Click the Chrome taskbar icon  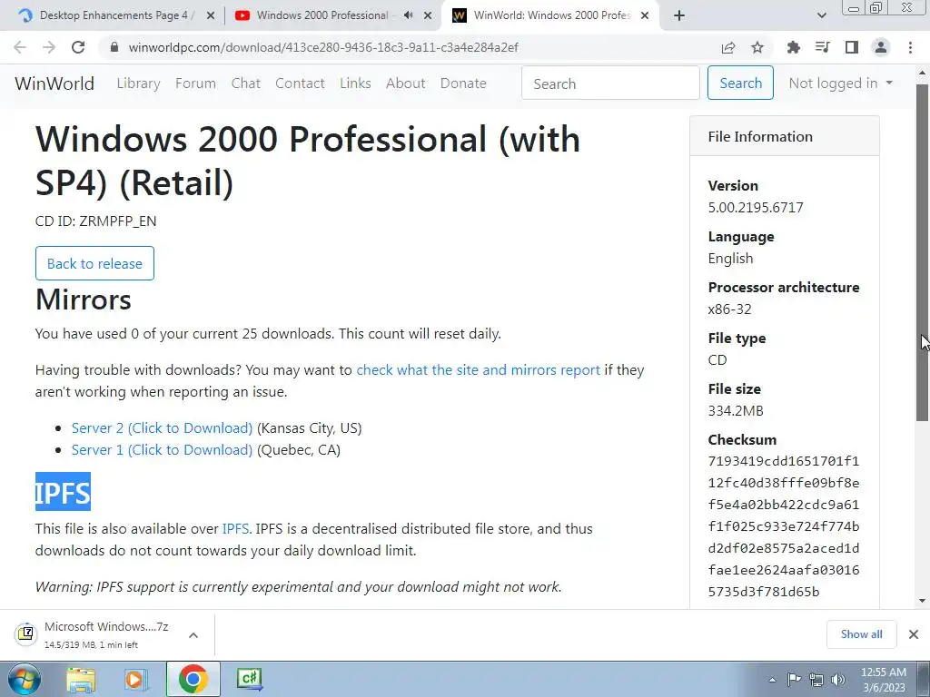click(193, 679)
